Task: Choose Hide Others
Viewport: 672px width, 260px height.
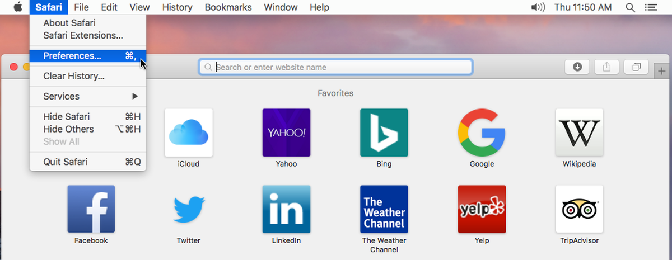Action: tap(88, 129)
